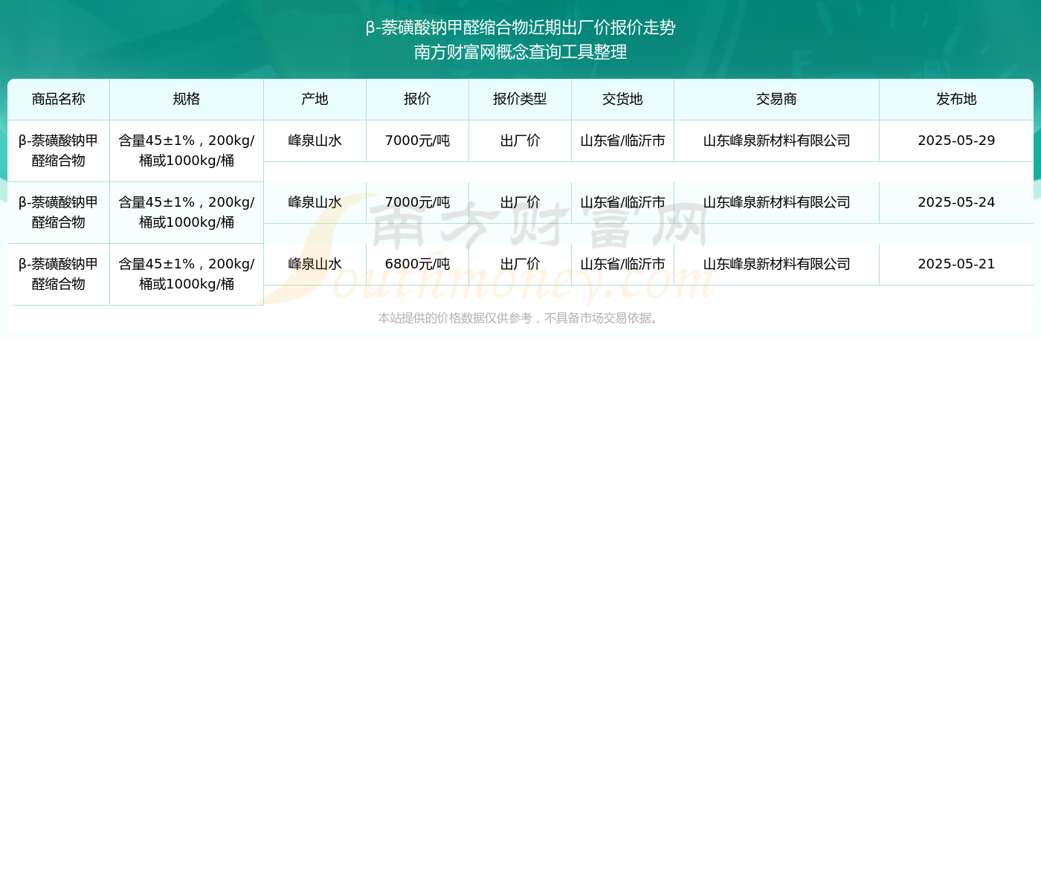Viewport: 1041px width, 896px height.
Task: Click 出厂价 in the 2025-05-29 row
Action: (x=520, y=141)
